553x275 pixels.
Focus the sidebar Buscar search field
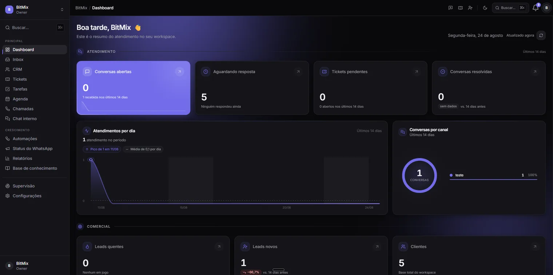tap(35, 27)
